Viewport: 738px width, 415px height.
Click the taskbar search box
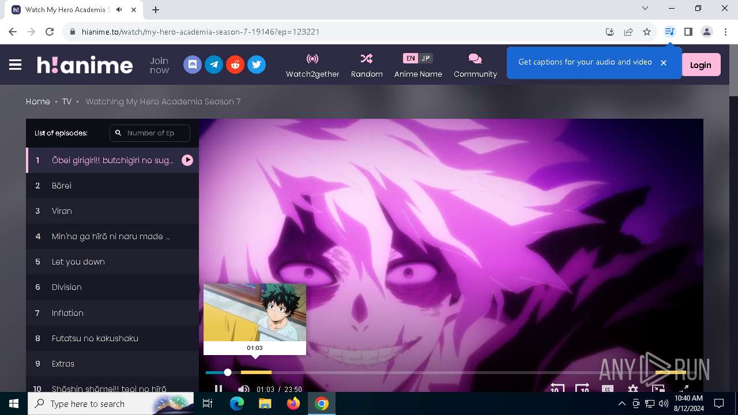[x=111, y=403]
